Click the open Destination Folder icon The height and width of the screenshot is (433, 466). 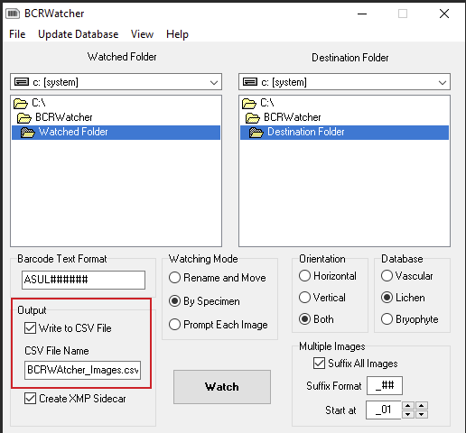(x=256, y=133)
